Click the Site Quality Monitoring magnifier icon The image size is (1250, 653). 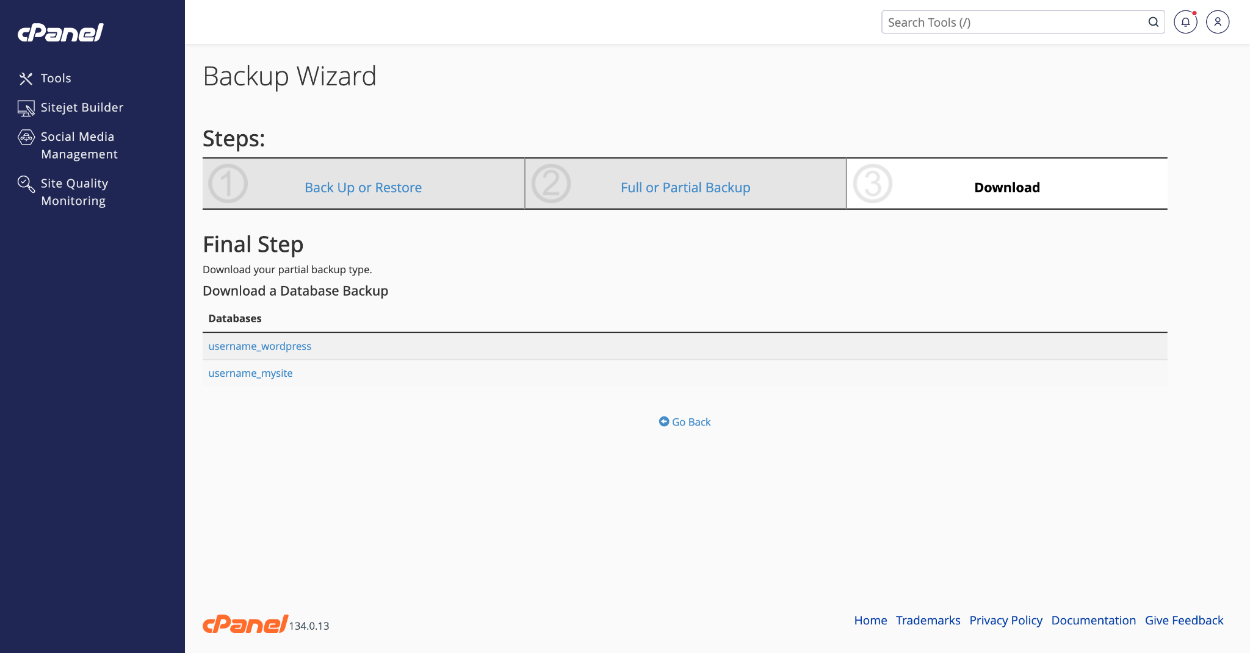click(26, 184)
